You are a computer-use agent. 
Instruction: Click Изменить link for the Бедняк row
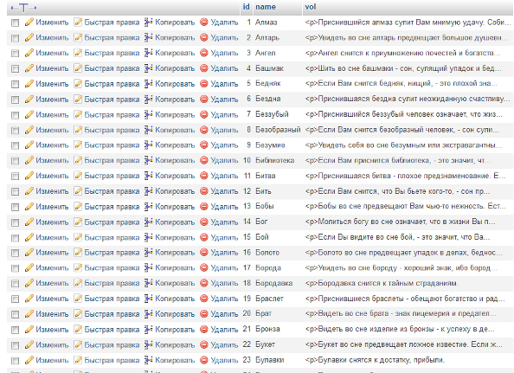pos(52,84)
